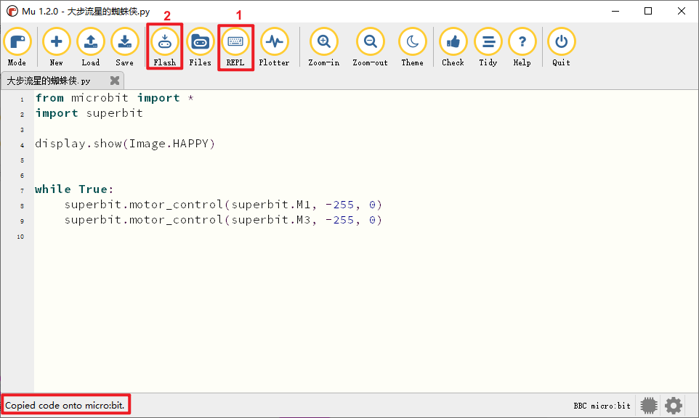Viewport: 699px width, 418px height.
Task: Zoom-out the editor text
Action: 370,47
